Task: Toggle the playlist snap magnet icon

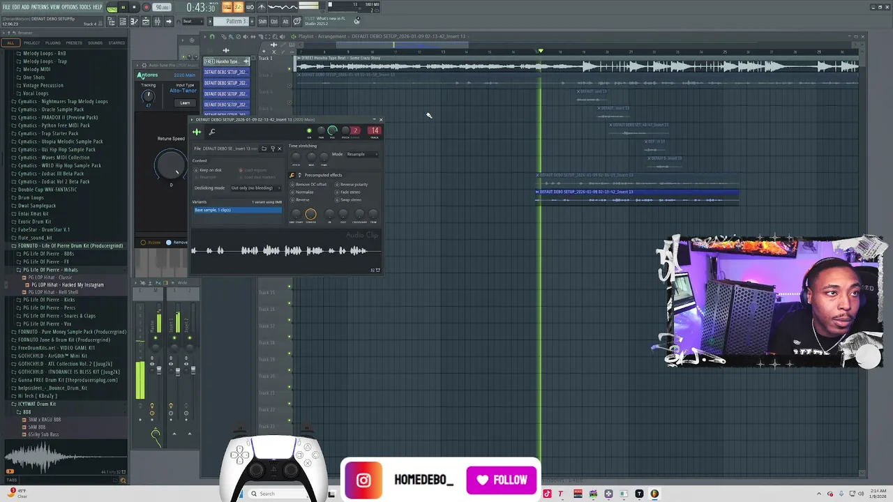Action: click(x=212, y=36)
